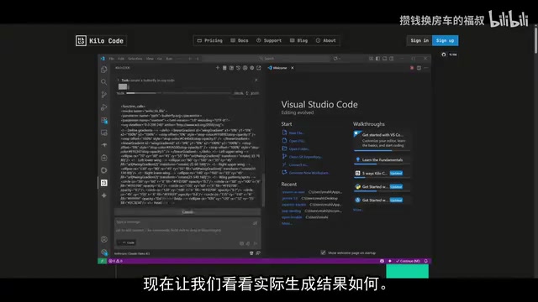Open the Remote Explorer view icon
The height and width of the screenshot is (302, 538).
tap(104, 133)
